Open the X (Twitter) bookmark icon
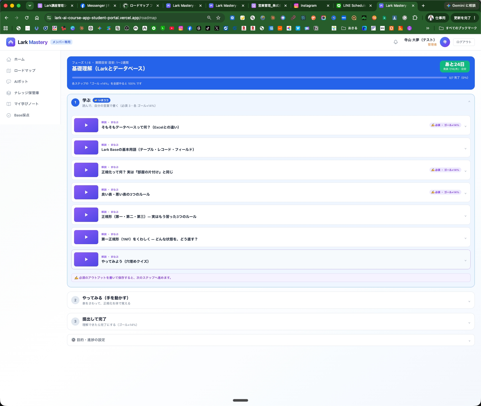This screenshot has height=406, width=481. click(x=217, y=28)
